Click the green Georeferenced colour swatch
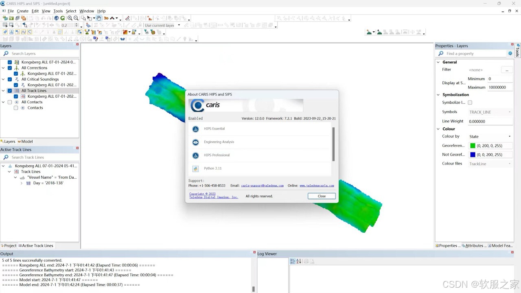521x293 pixels. 473,146
